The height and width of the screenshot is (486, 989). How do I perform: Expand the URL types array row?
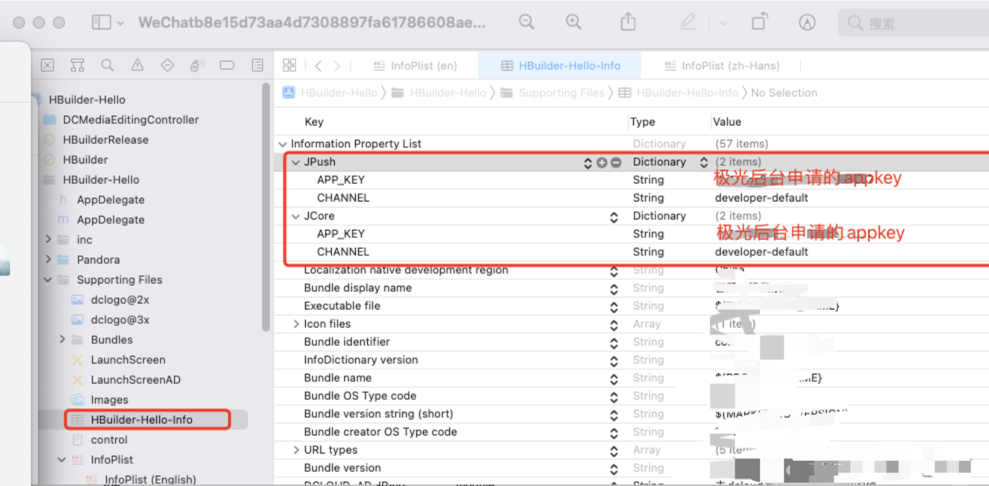click(295, 450)
